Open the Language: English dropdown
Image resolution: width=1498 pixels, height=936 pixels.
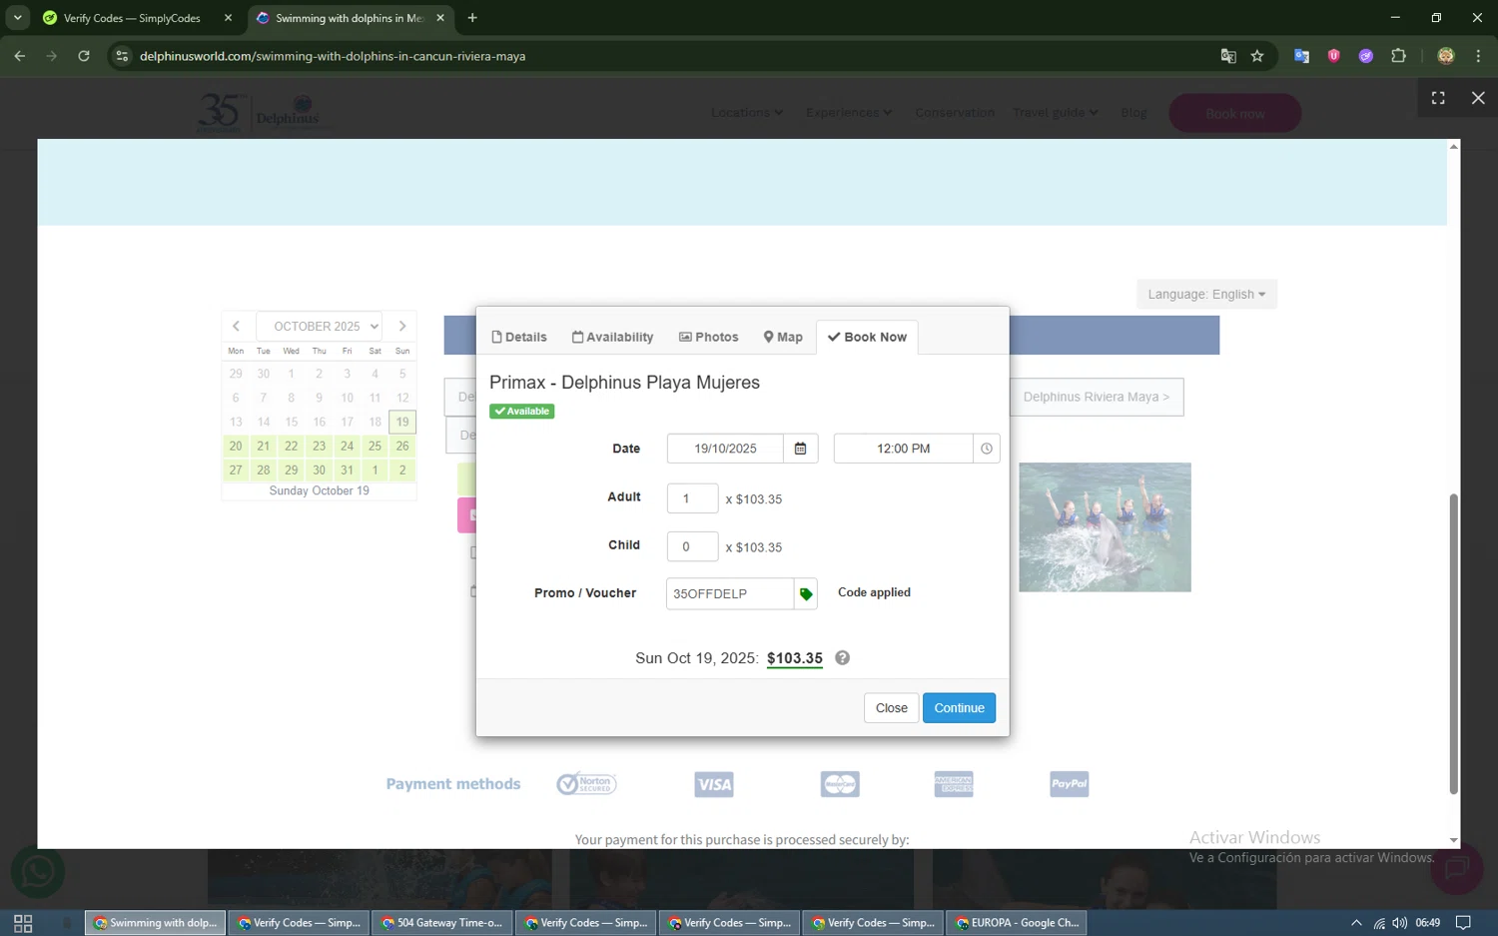(1206, 294)
